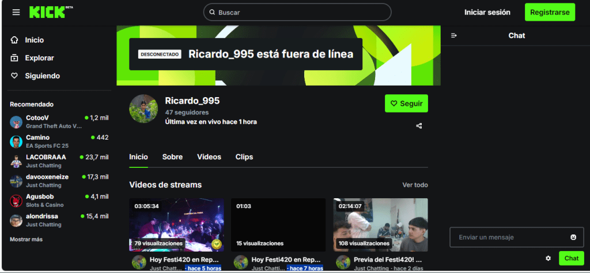Open CotooV's avatar in recommended list

coord(16,122)
